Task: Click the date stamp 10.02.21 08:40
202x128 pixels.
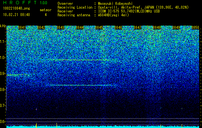Action: click(16, 15)
